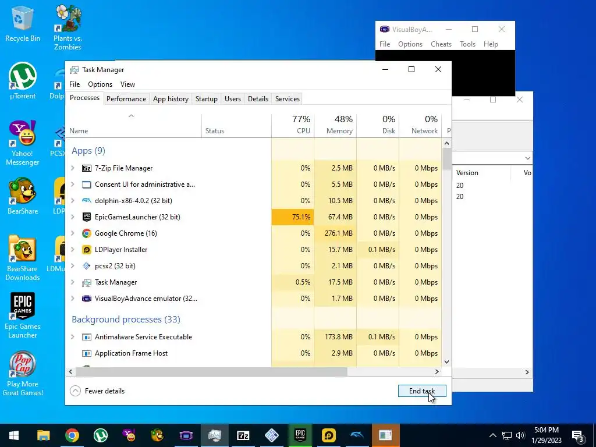
Task: Open VisualBoyAdvance Cheats menu
Action: tap(441, 44)
